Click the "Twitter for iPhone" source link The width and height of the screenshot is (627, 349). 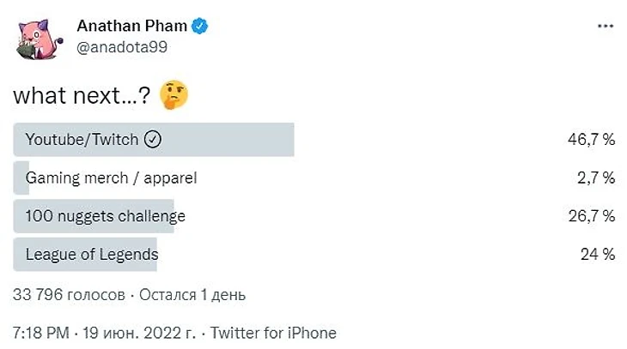[273, 332]
